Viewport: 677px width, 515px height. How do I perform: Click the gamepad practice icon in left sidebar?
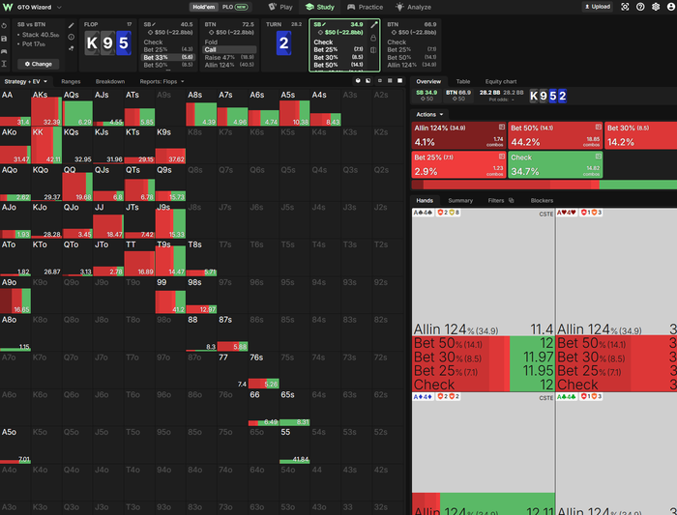(x=4, y=51)
